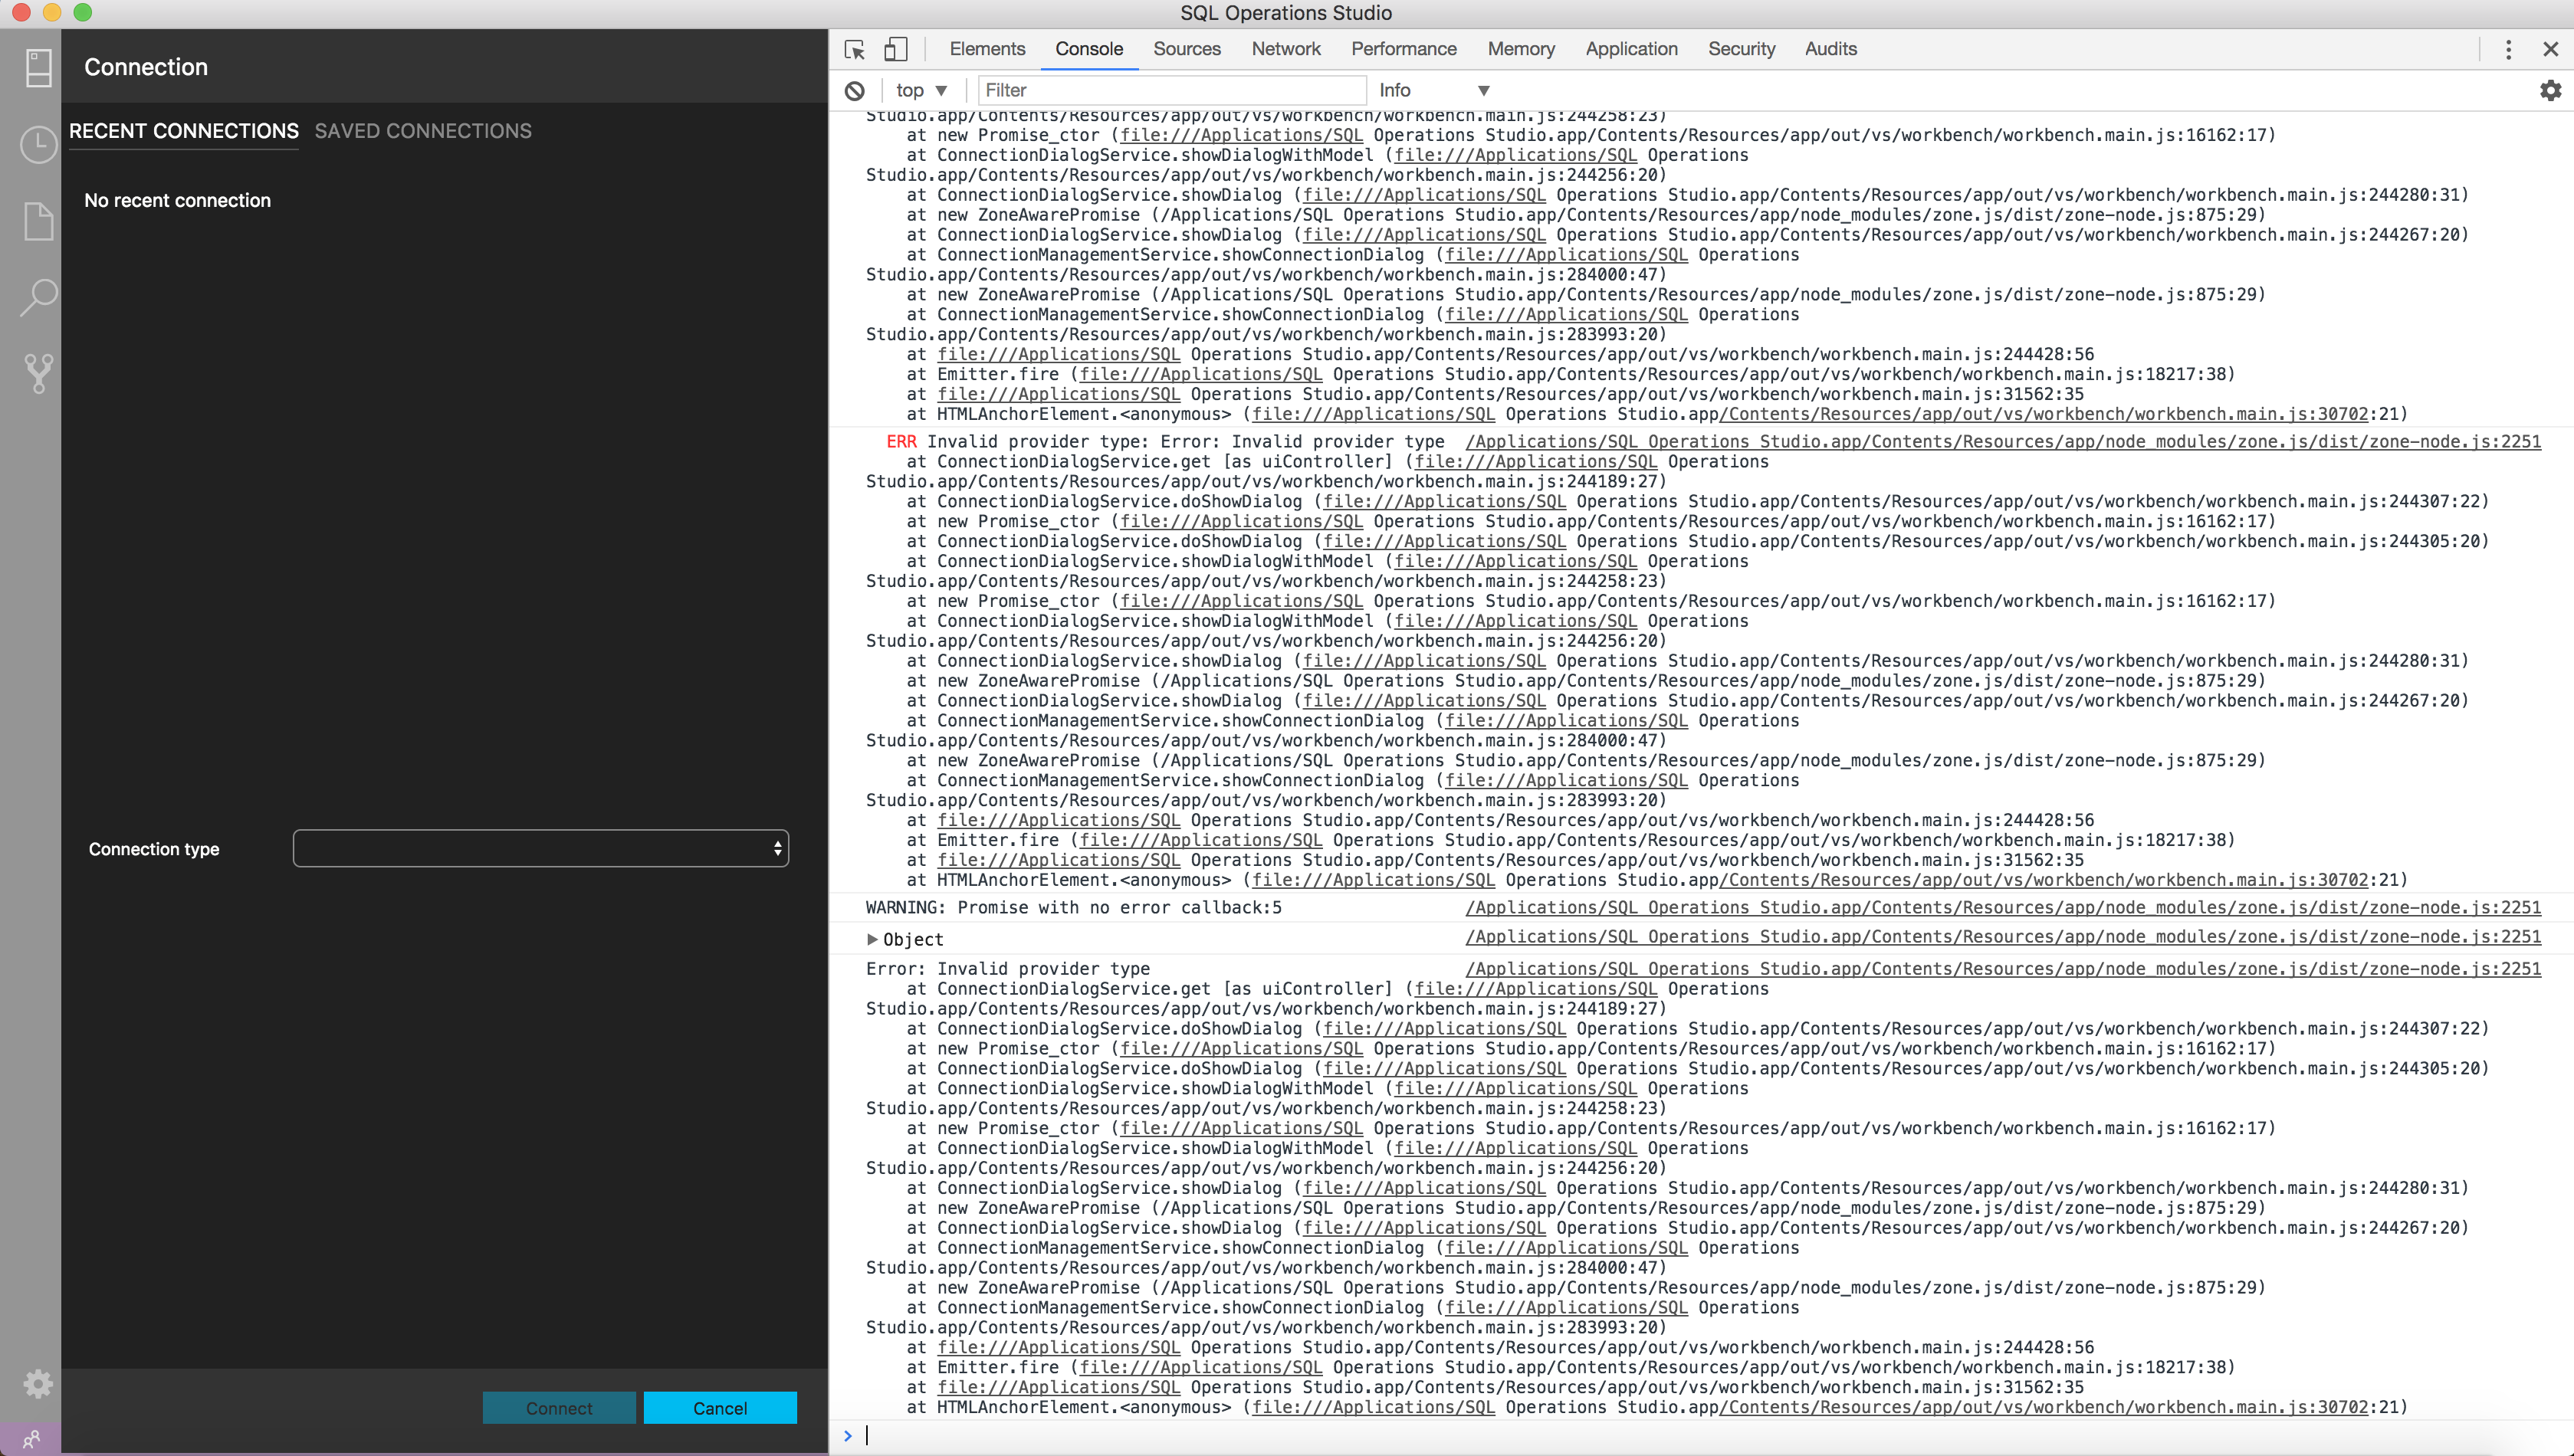Clear the console with the clear icon
Image resolution: width=2574 pixels, height=1456 pixels.
[x=855, y=90]
